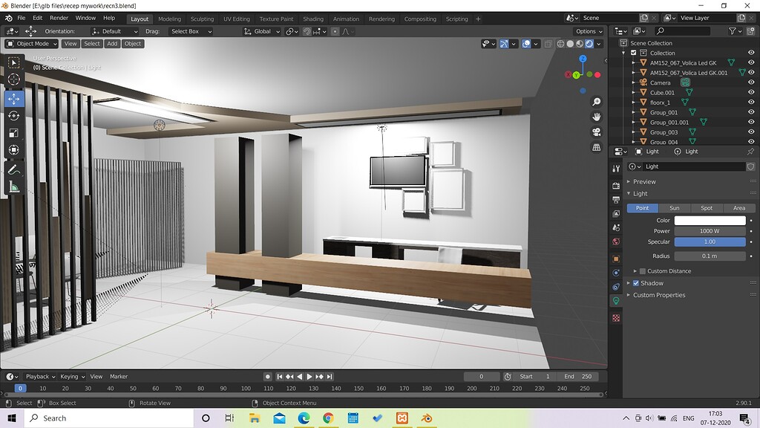
Task: Open the Add menu in viewport header
Action: [112, 44]
